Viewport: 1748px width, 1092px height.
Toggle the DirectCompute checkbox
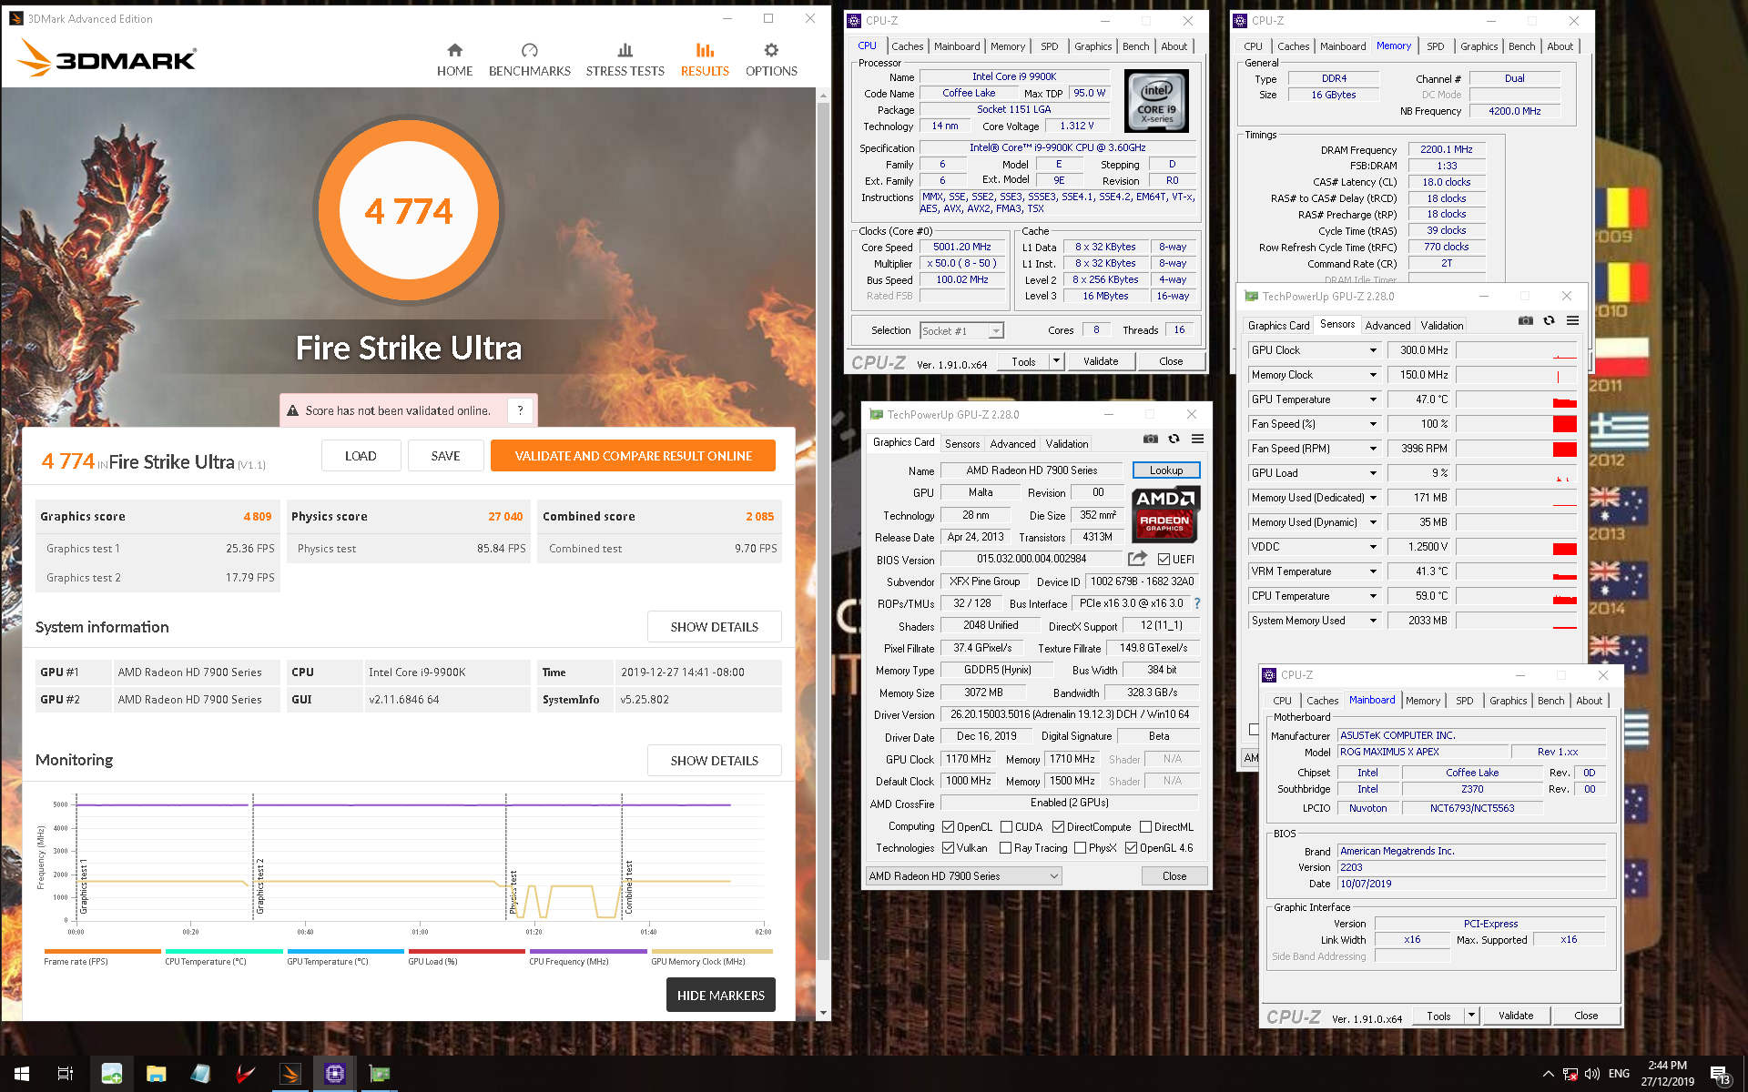[x=1058, y=827]
